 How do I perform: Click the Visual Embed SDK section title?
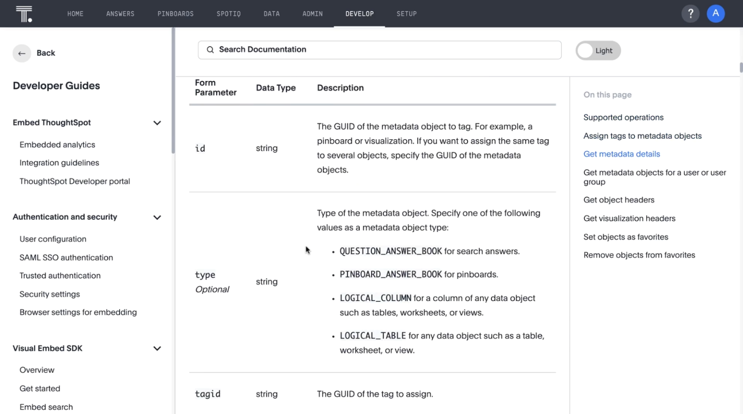47,348
